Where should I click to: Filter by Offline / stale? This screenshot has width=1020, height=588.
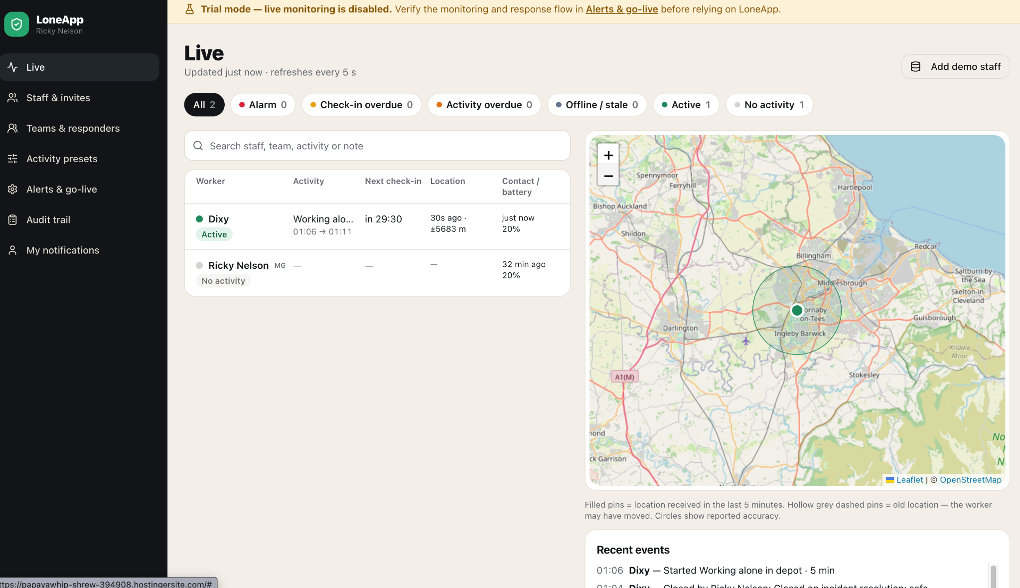coord(597,105)
